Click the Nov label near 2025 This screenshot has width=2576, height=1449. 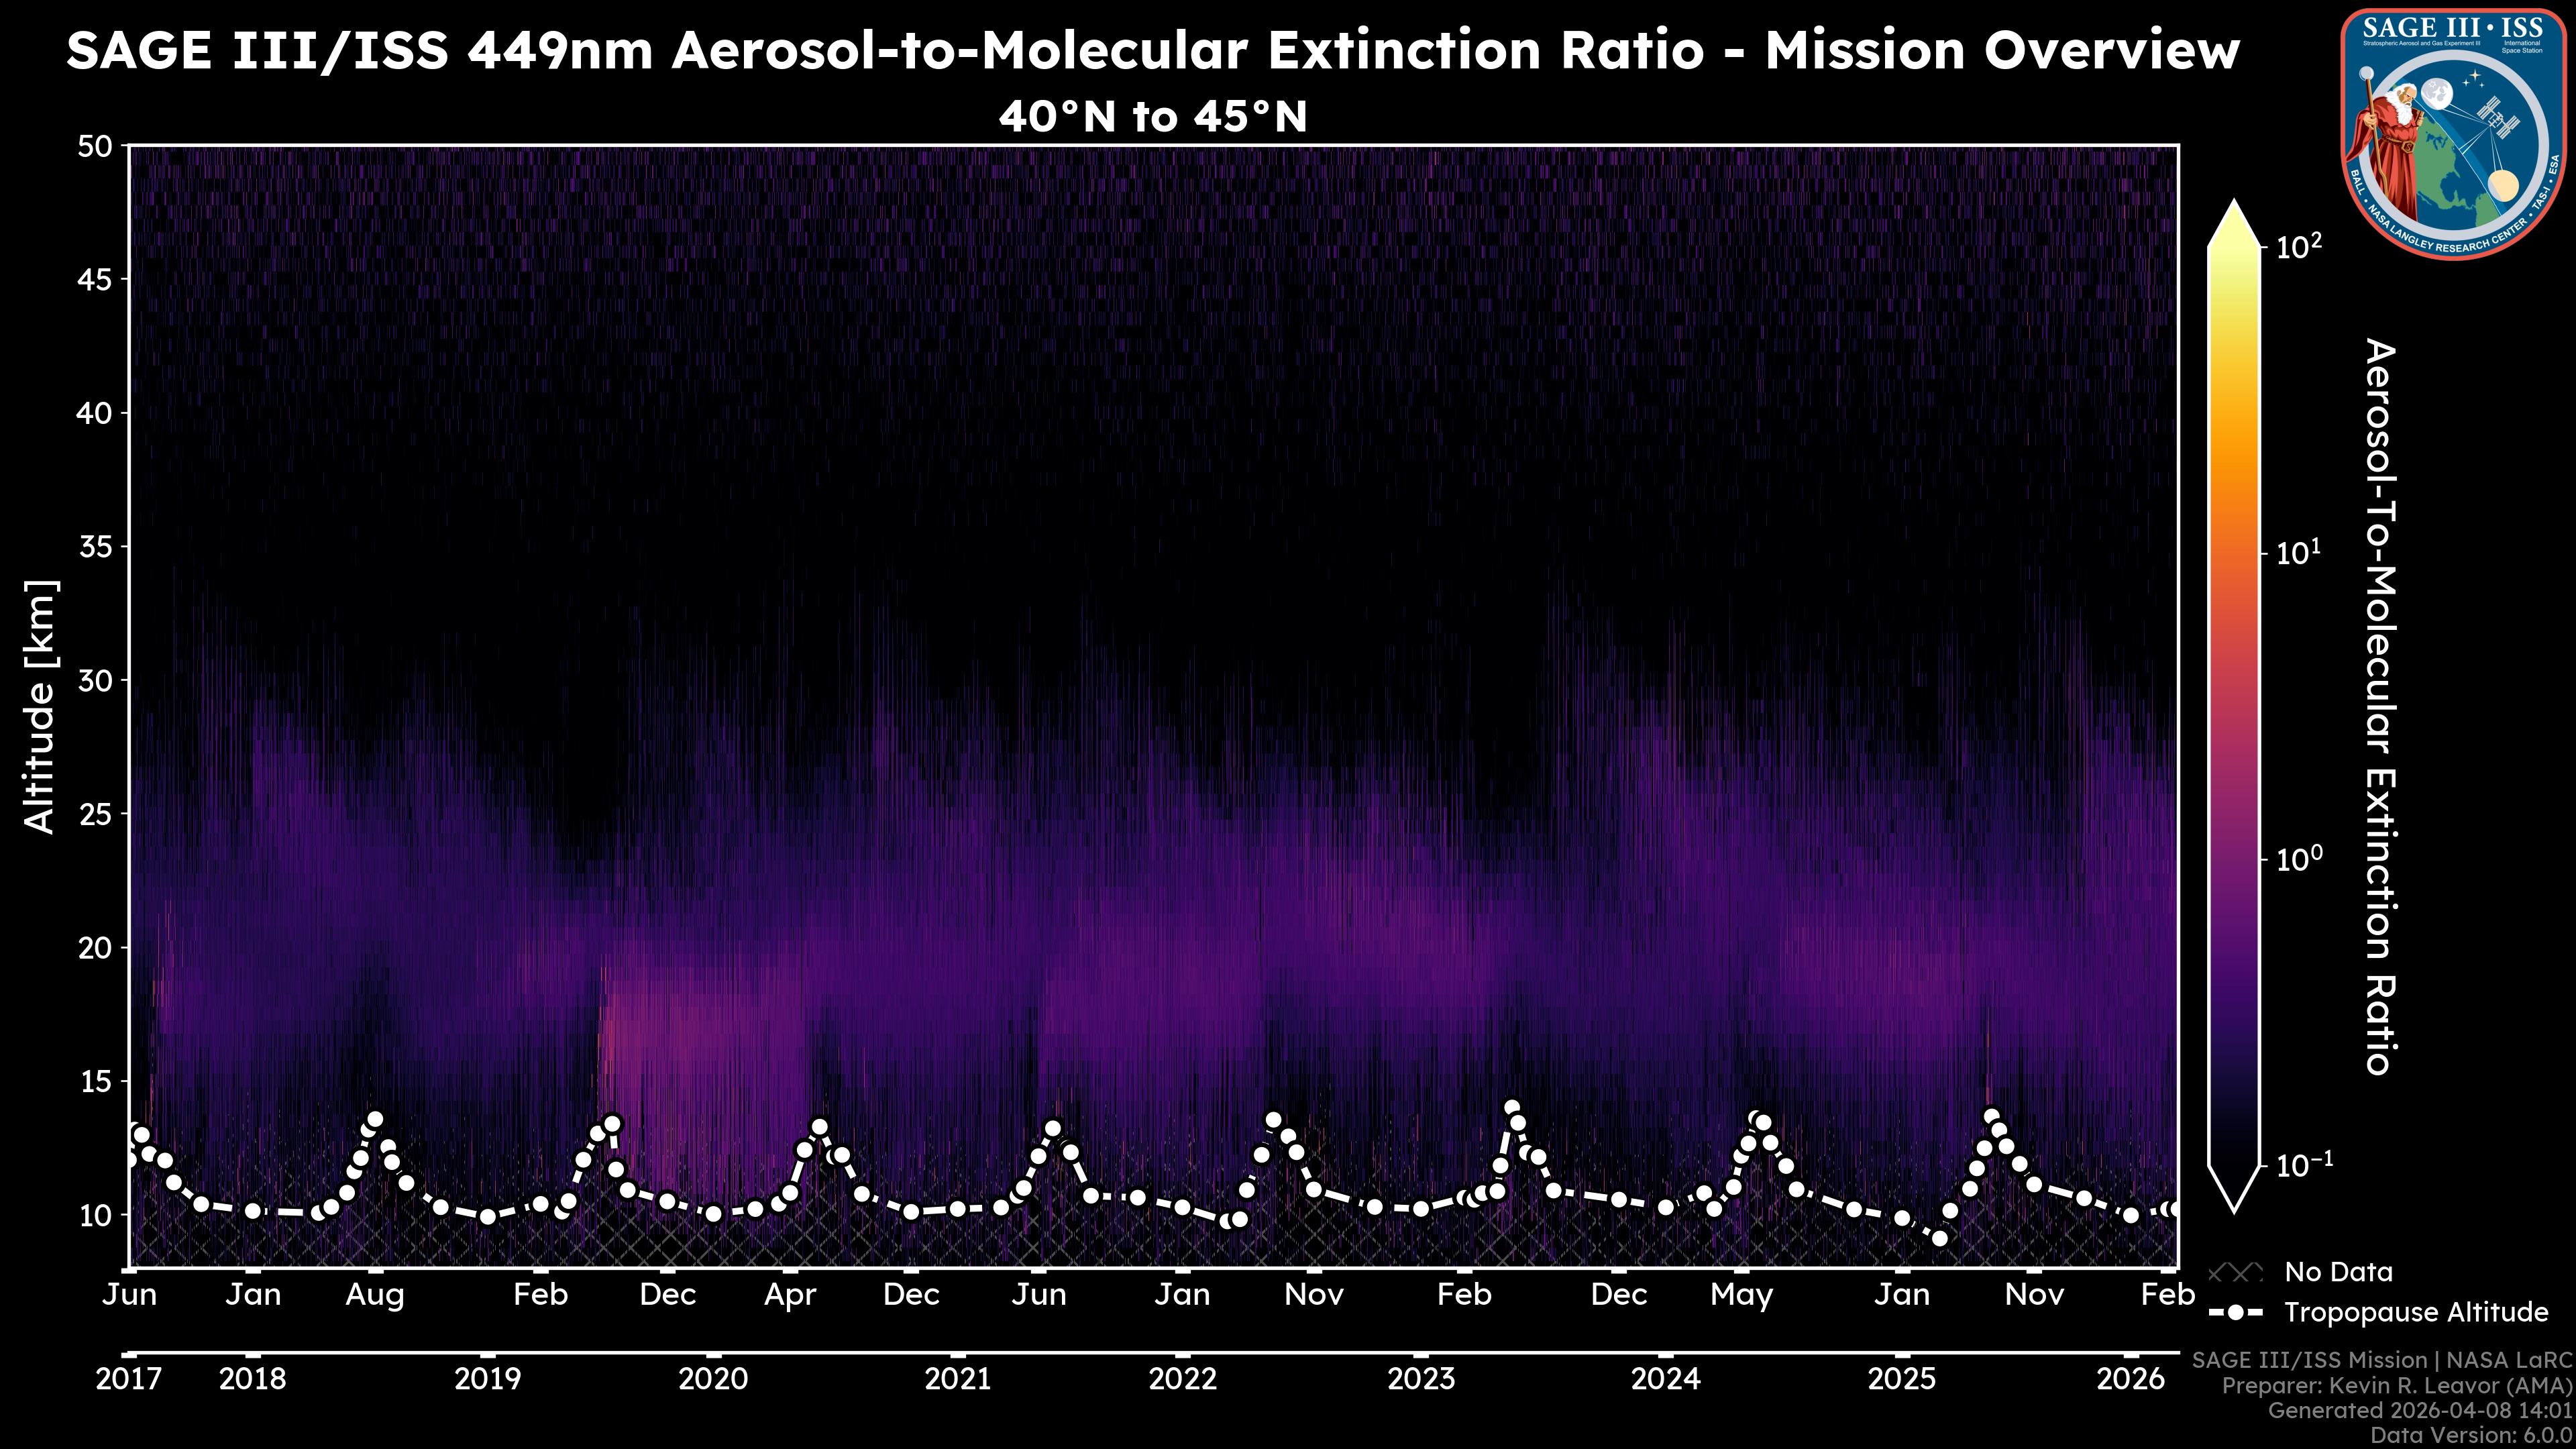coord(2034,1295)
